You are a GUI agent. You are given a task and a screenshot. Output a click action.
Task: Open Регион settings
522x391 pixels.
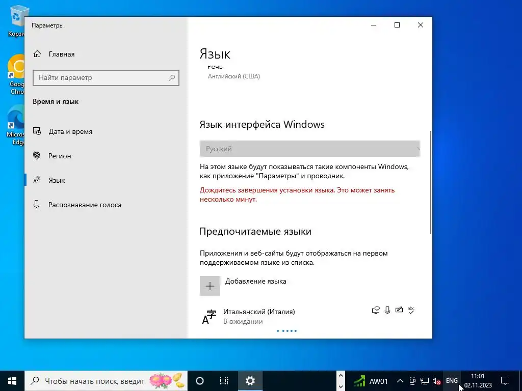(60, 156)
